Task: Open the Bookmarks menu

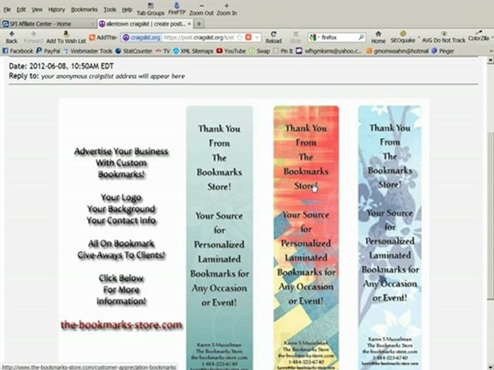Action: pyautogui.click(x=84, y=10)
